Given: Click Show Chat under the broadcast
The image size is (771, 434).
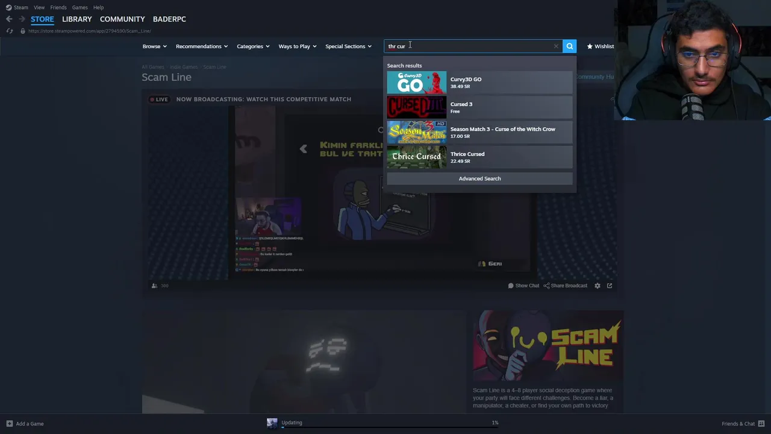Looking at the screenshot, I should pyautogui.click(x=523, y=286).
